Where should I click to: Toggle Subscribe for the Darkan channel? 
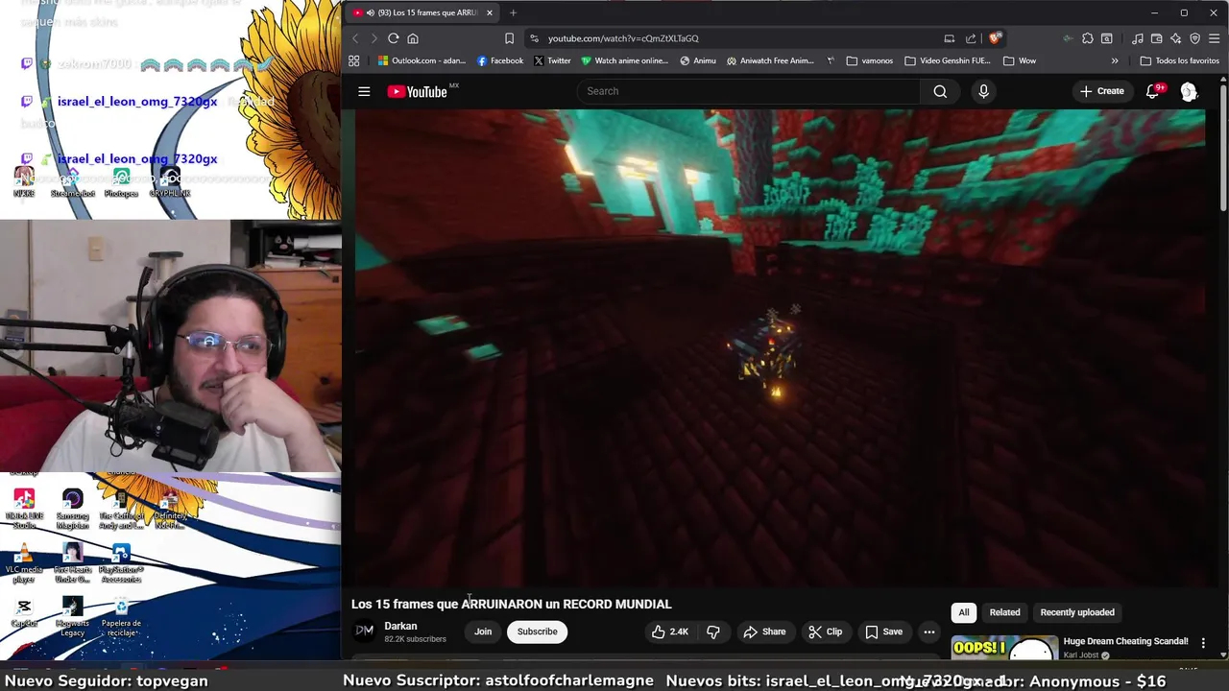tap(537, 631)
